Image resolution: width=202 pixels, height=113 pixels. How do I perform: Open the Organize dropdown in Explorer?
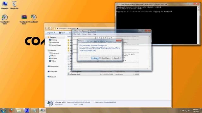coord(51,33)
